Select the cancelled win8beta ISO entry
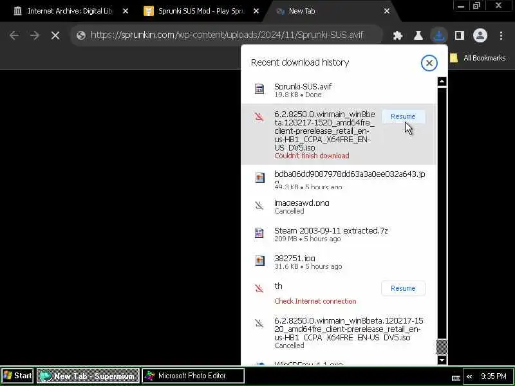Screen dimensions: 515x386 pyautogui.click(x=339, y=332)
